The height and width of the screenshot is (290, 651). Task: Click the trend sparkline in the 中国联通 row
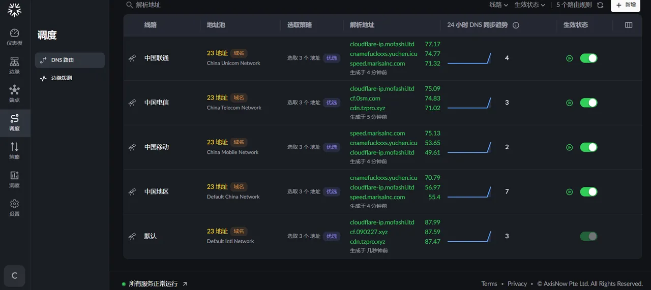pos(469,58)
